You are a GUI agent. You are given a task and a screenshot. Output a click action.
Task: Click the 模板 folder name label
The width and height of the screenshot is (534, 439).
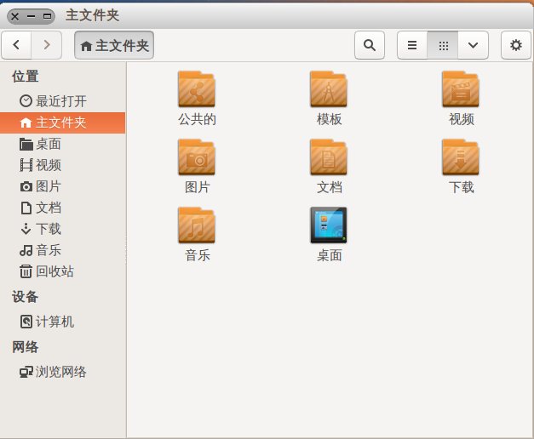pos(329,119)
